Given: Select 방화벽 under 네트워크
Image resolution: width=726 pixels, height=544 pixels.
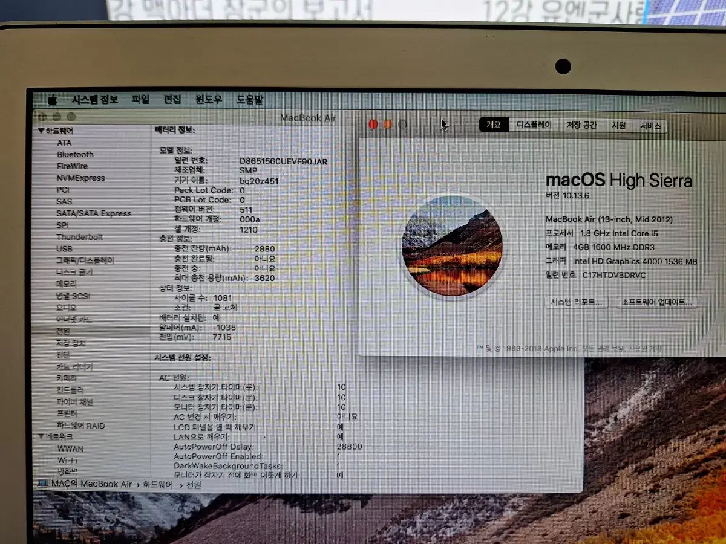Looking at the screenshot, I should pyautogui.click(x=67, y=471).
